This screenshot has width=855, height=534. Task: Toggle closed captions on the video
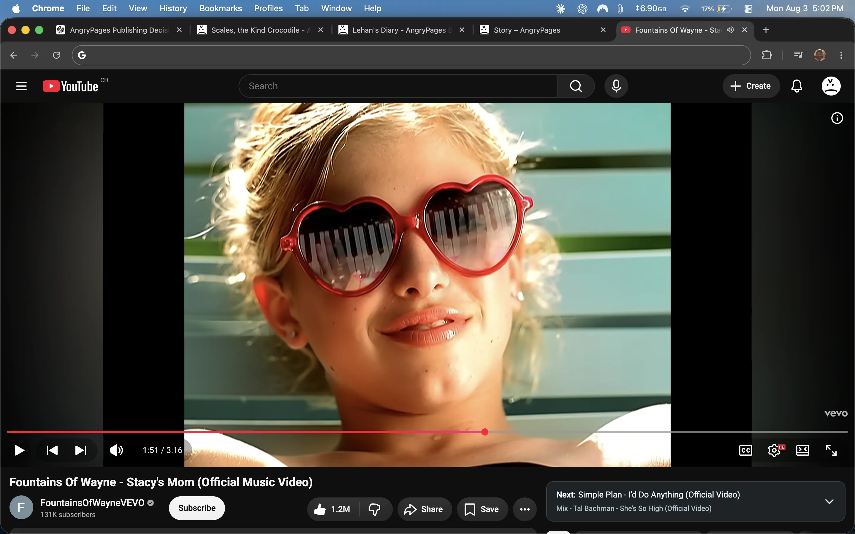click(x=745, y=450)
